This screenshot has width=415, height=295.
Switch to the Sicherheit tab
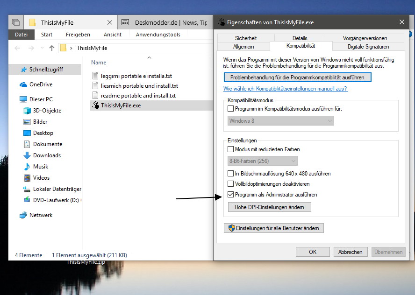pyautogui.click(x=246, y=38)
